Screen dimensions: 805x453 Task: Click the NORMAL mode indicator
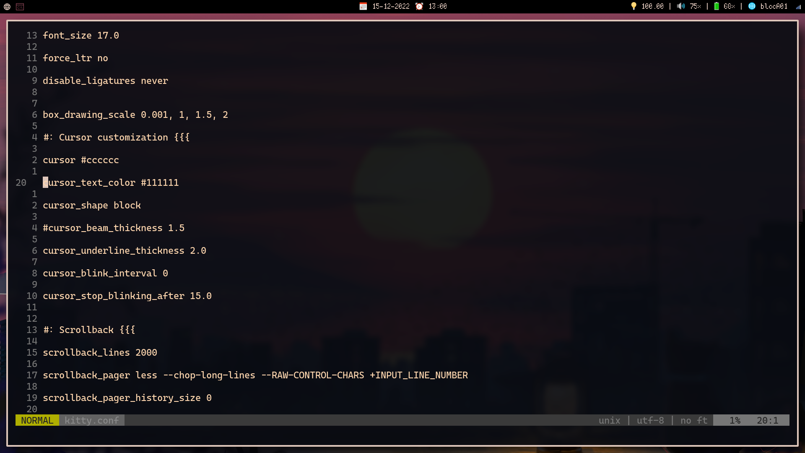pyautogui.click(x=37, y=420)
